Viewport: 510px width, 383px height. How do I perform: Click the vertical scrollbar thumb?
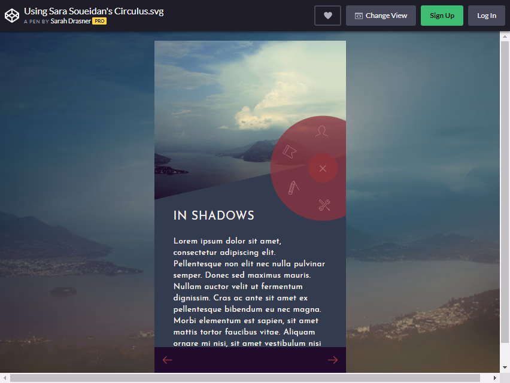(x=505, y=192)
